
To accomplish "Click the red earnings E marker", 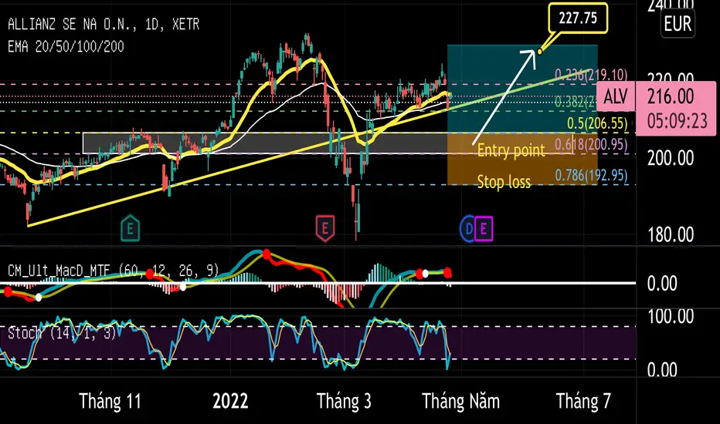I will pyautogui.click(x=324, y=228).
